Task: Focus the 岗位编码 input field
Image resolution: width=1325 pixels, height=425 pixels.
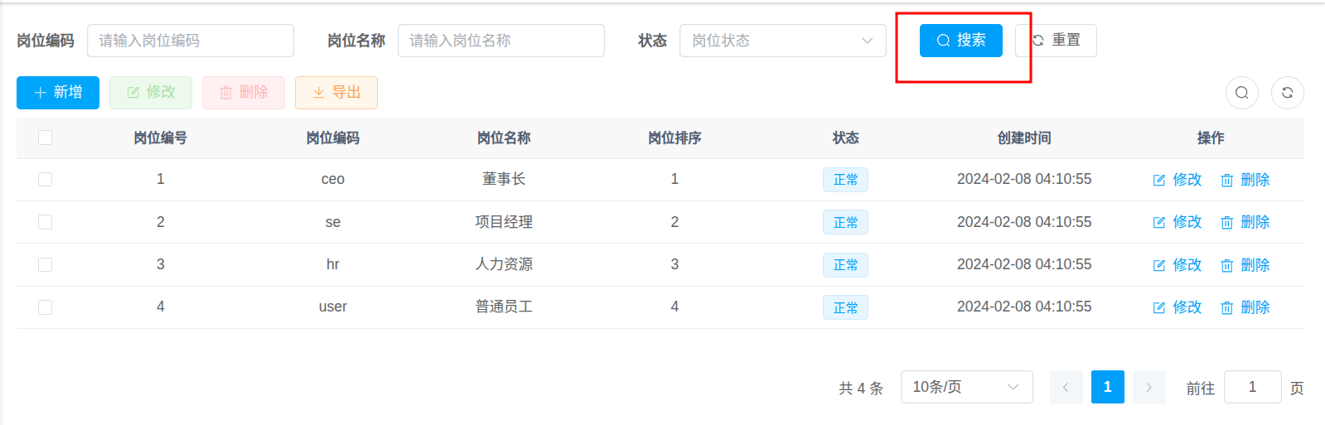Action: click(x=191, y=41)
